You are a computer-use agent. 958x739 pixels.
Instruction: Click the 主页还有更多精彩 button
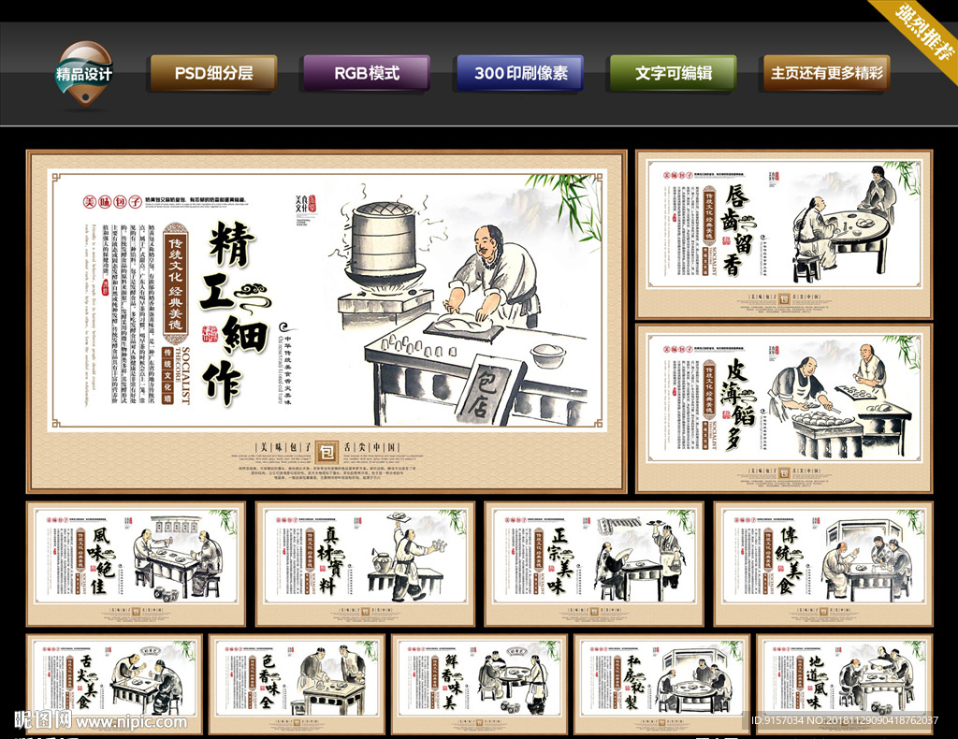[827, 73]
